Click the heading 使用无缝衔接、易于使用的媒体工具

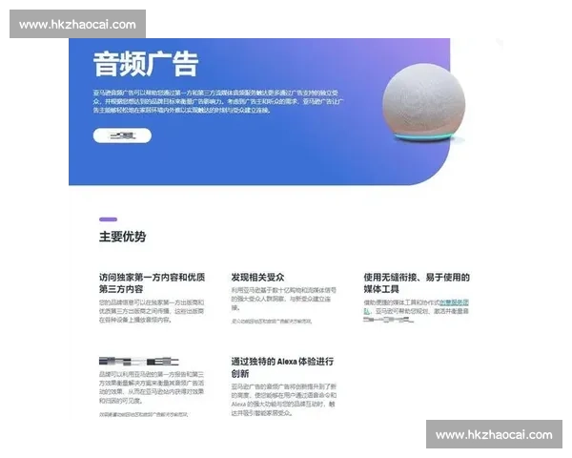417,283
